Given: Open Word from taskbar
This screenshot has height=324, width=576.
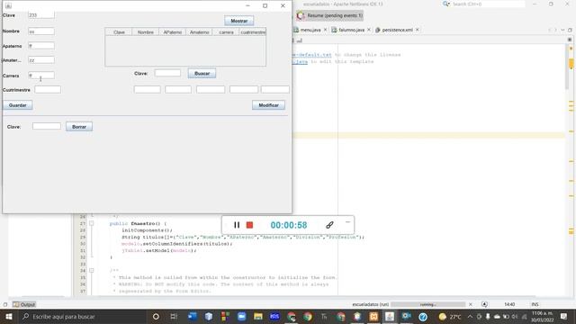Looking at the screenshot, I should 193,316.
